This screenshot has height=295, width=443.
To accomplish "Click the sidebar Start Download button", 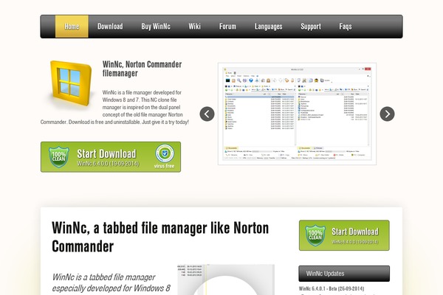I will (344, 235).
